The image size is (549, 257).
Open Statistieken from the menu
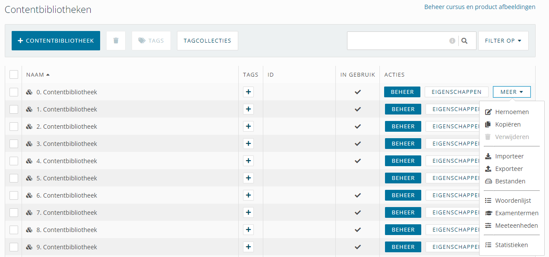511,245
